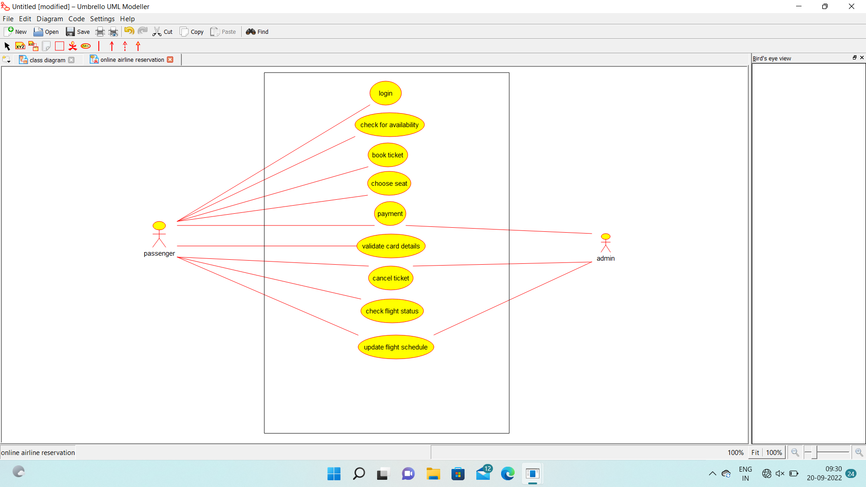Switch to the class diagram tab

pos(47,60)
